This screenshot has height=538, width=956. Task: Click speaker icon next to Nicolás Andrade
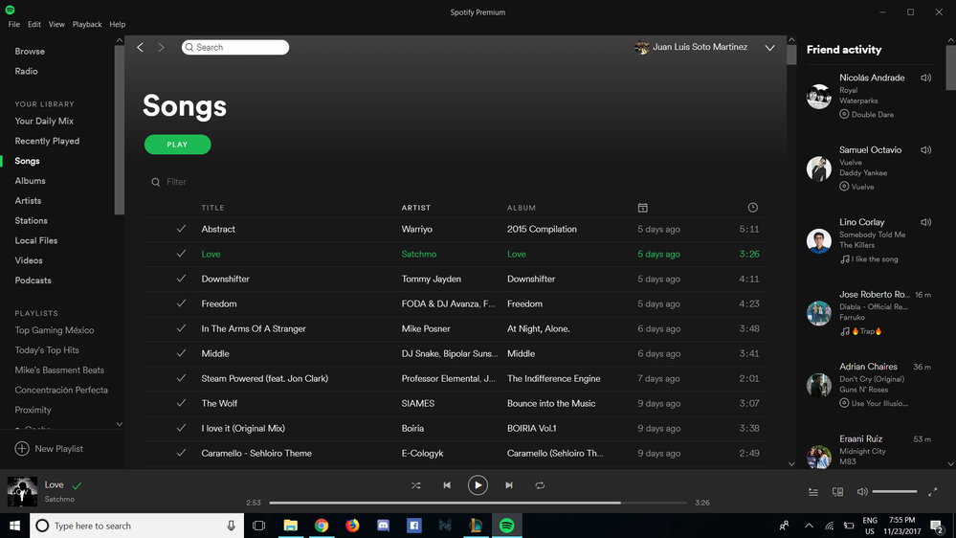click(x=926, y=78)
